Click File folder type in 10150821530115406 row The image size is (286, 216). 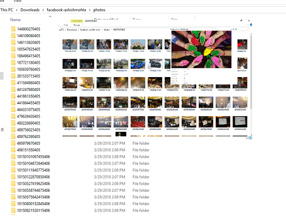tap(141, 211)
